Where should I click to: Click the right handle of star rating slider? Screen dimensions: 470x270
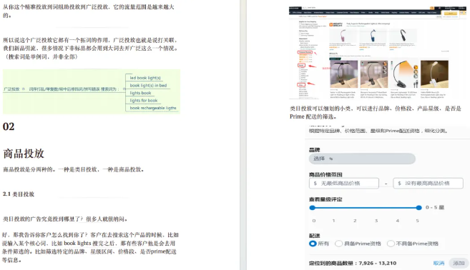point(418,207)
